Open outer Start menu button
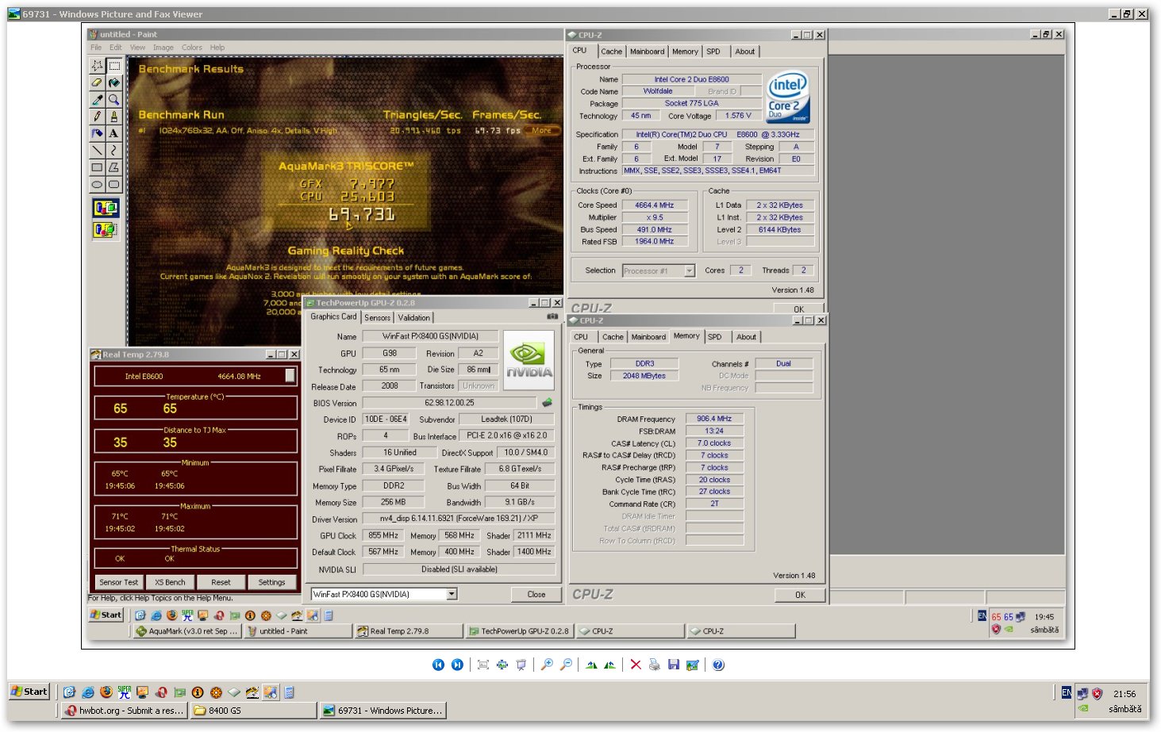The width and height of the screenshot is (1161, 732). (x=29, y=692)
